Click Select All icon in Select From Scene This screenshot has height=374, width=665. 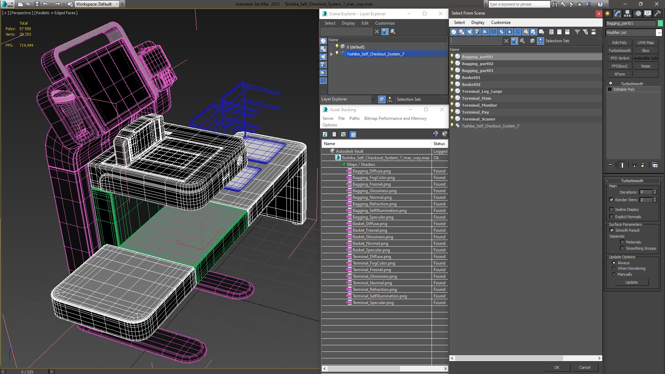tap(551, 32)
